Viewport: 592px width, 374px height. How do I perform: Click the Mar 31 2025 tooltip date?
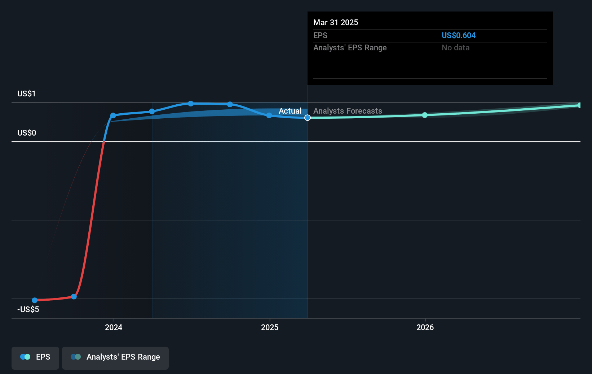pyautogui.click(x=336, y=22)
